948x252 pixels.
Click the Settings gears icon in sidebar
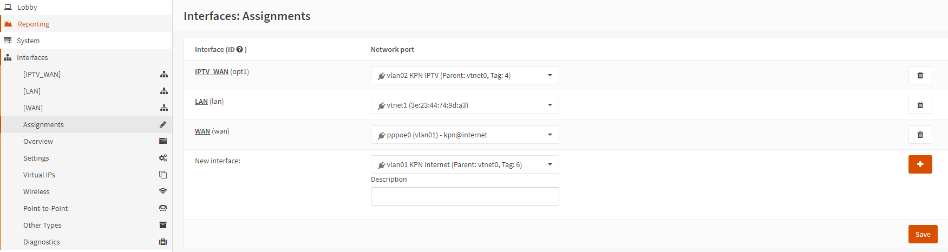(x=163, y=158)
